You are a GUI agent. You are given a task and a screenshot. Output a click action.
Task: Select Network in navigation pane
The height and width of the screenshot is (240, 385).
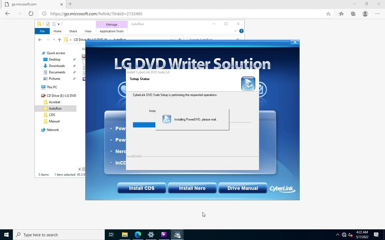(x=50, y=130)
